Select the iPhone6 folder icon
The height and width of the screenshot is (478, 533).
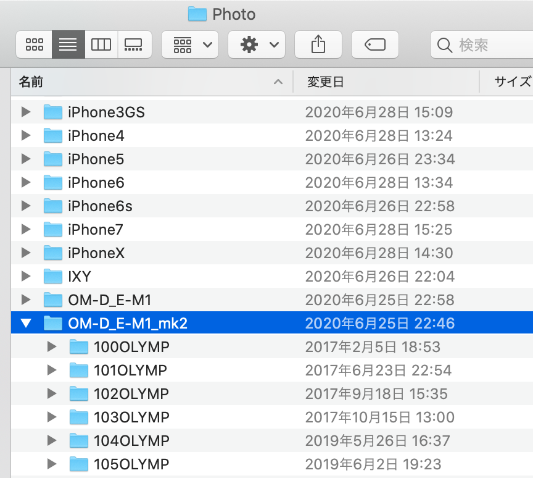coord(53,182)
